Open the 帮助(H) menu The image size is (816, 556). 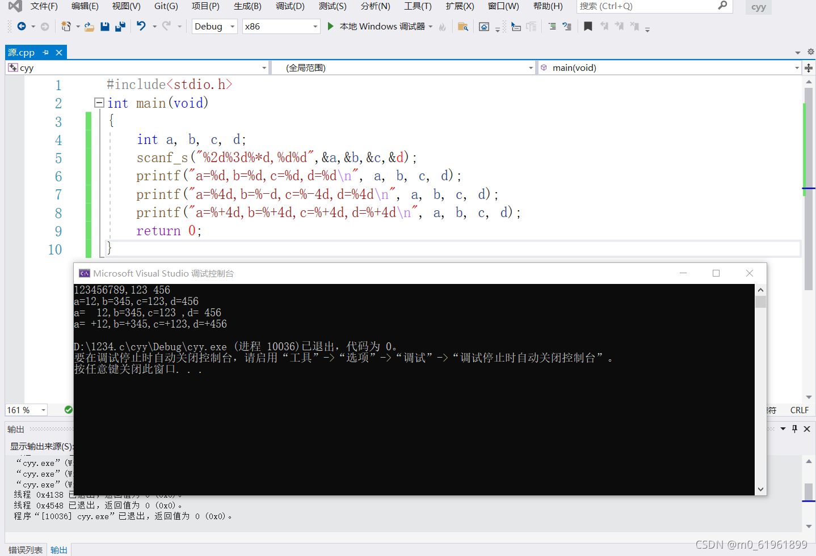tap(548, 6)
